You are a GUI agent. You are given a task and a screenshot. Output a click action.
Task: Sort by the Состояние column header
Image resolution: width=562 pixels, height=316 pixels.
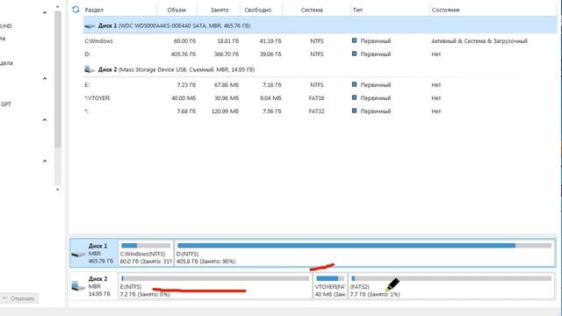[445, 10]
